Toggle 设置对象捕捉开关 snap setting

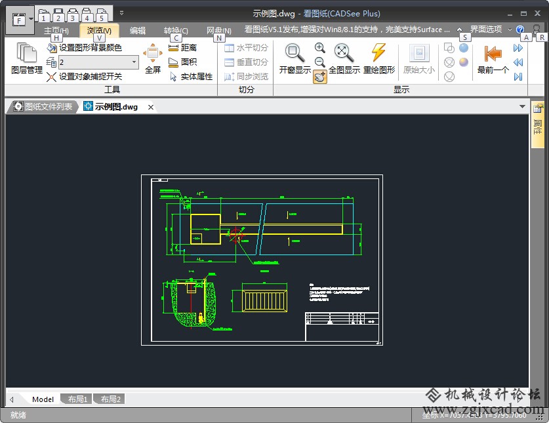[x=85, y=76]
